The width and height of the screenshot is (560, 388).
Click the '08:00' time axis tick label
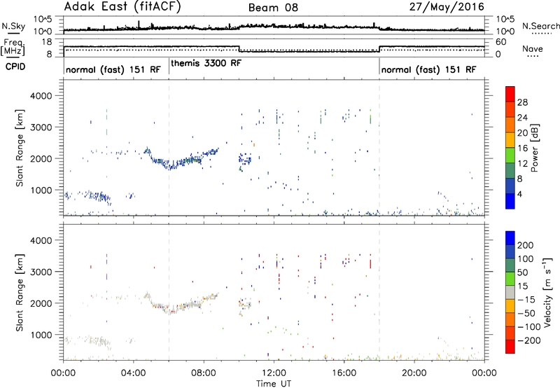pyautogui.click(x=204, y=373)
